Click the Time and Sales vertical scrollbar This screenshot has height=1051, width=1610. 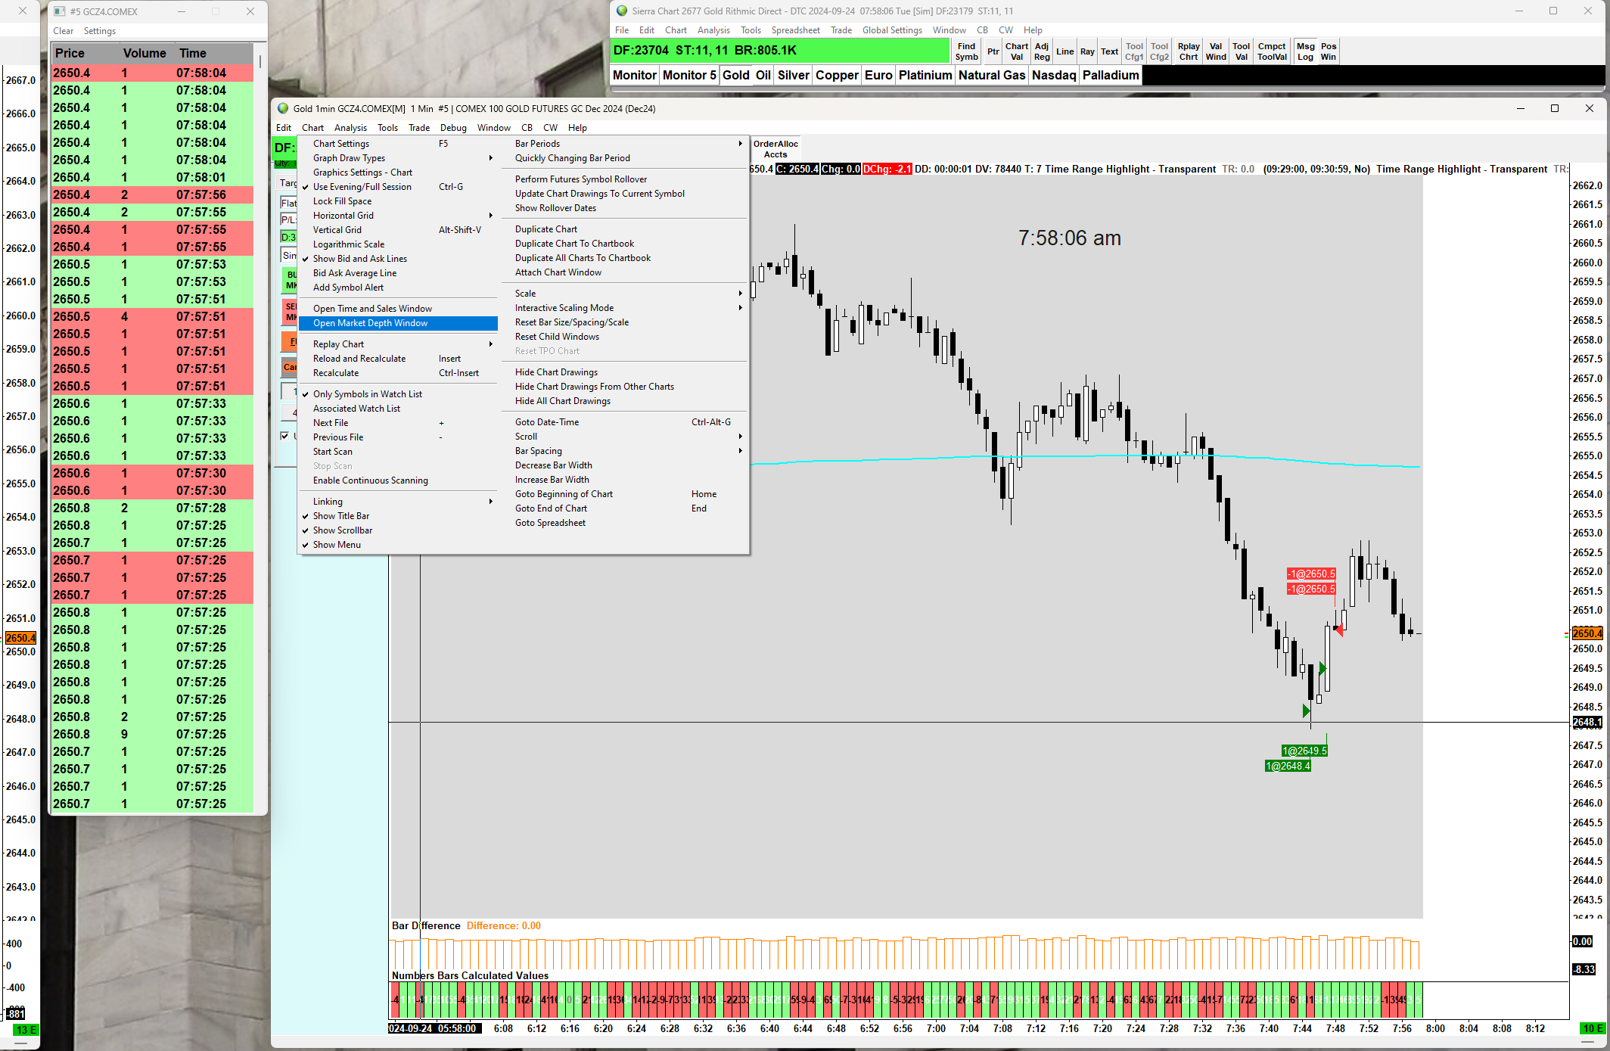pyautogui.click(x=260, y=61)
